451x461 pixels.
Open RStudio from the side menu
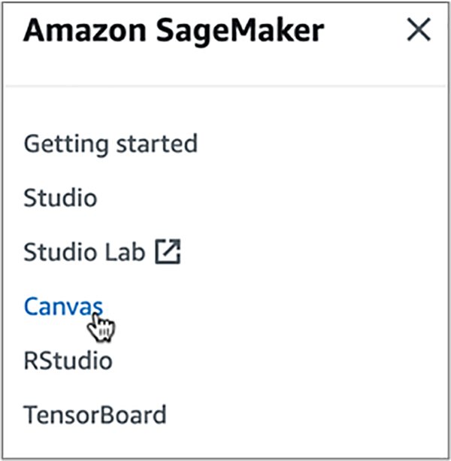pyautogui.click(x=68, y=360)
